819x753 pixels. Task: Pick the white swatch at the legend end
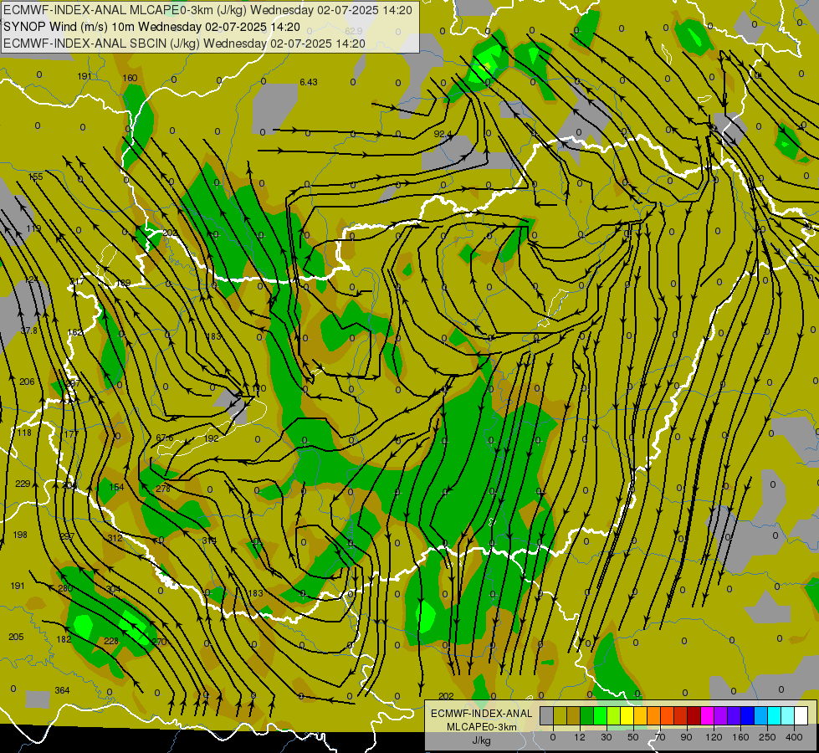[801, 715]
